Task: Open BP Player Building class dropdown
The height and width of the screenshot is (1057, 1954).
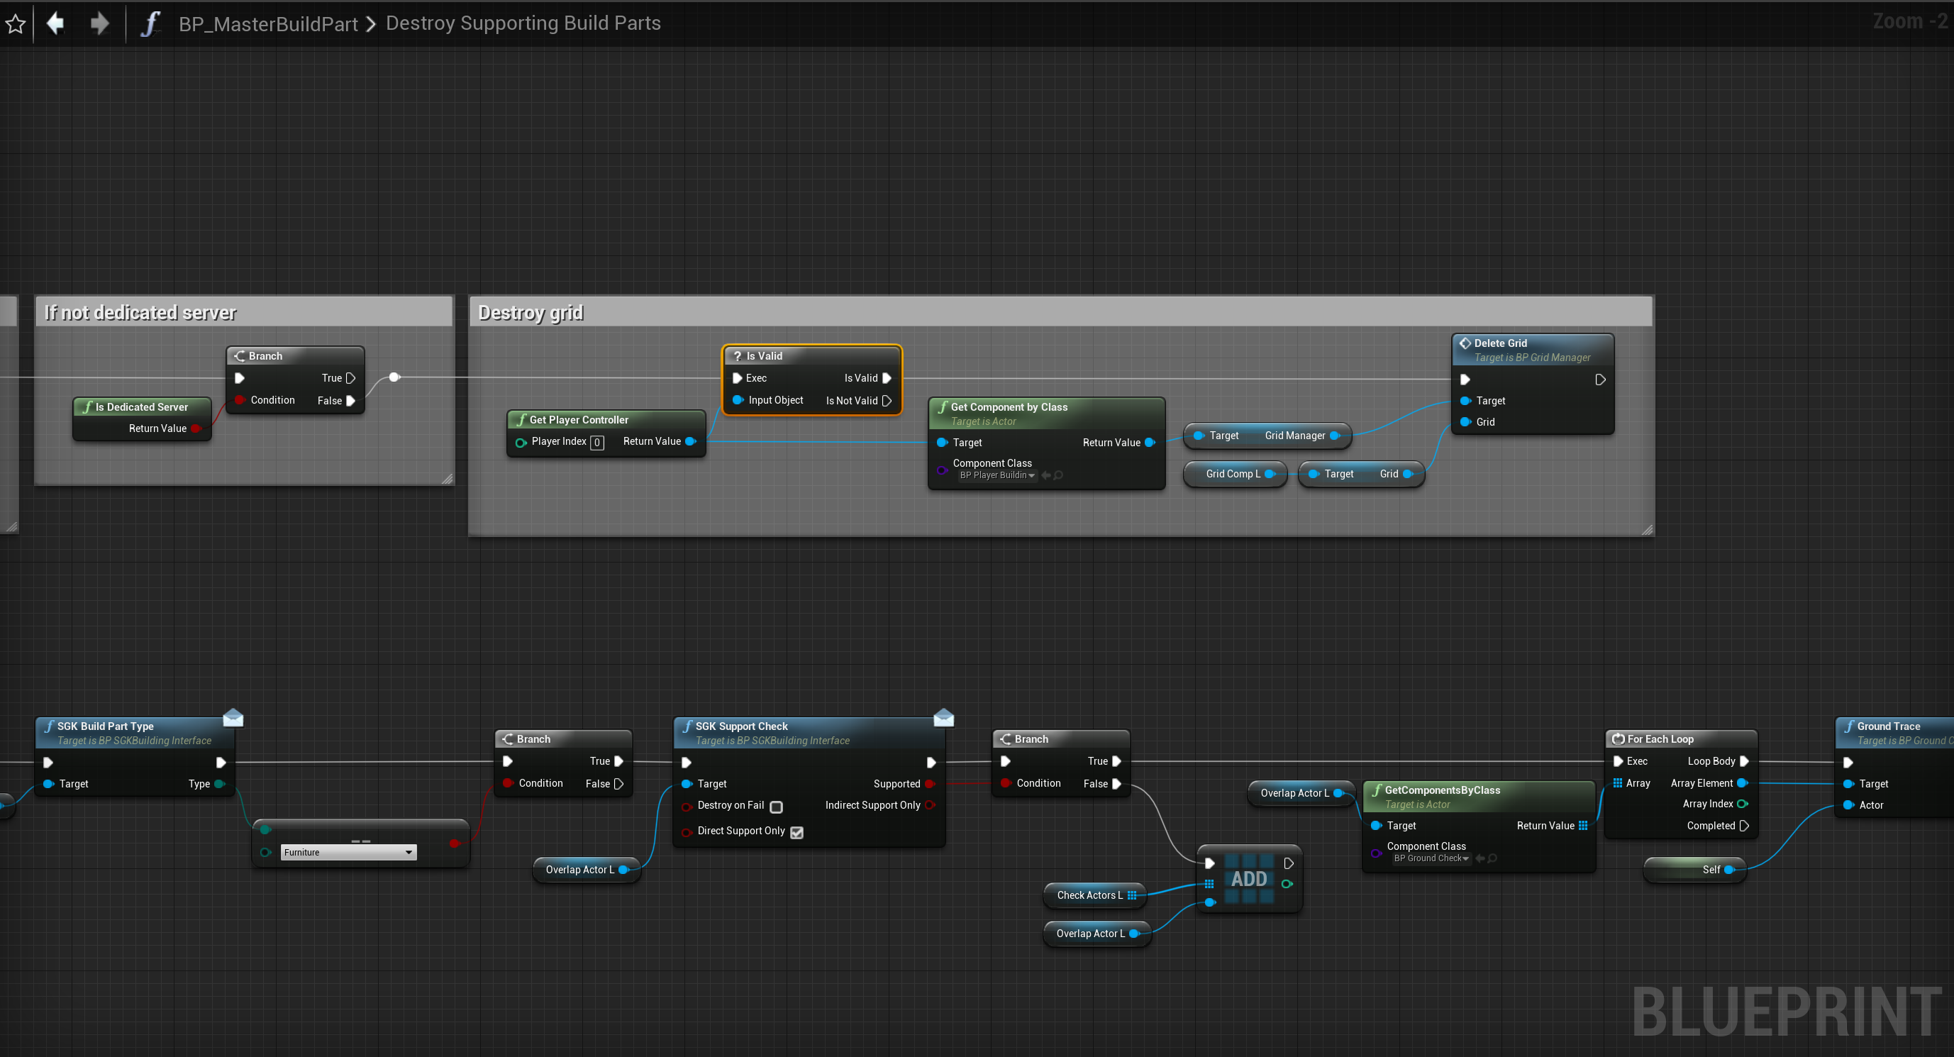Action: point(997,476)
